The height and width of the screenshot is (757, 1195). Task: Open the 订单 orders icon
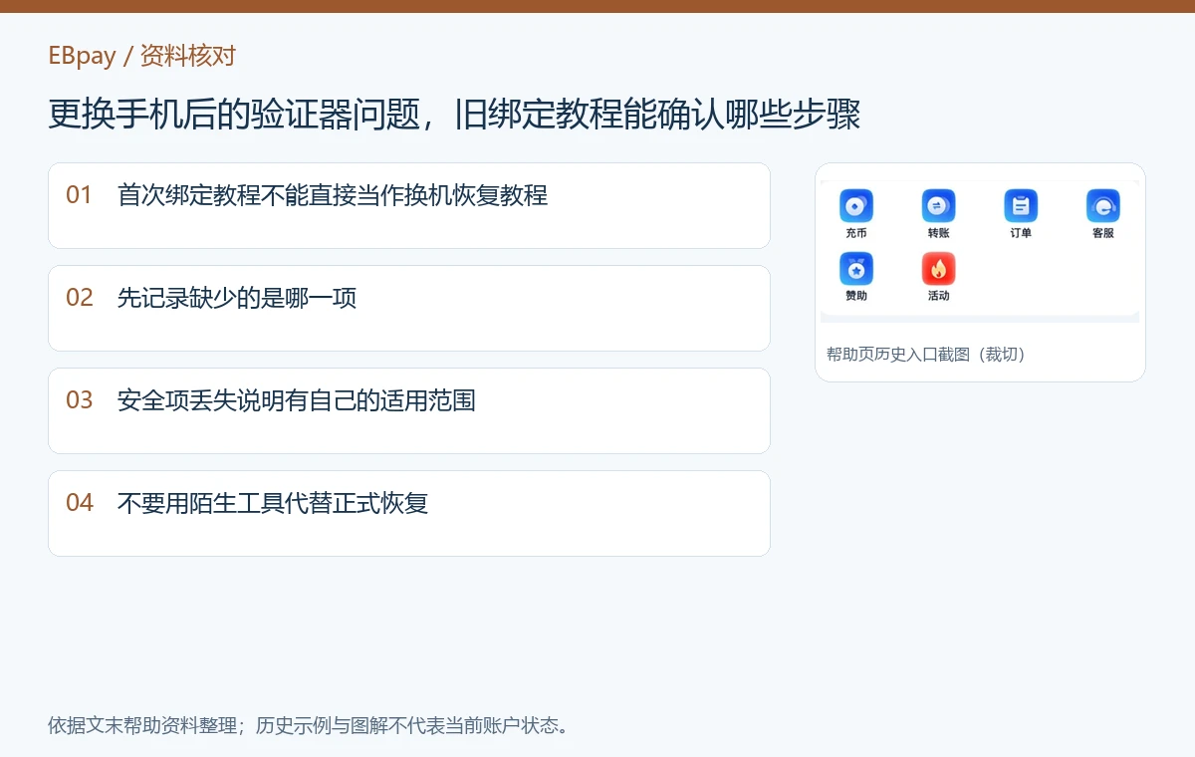[1021, 206]
